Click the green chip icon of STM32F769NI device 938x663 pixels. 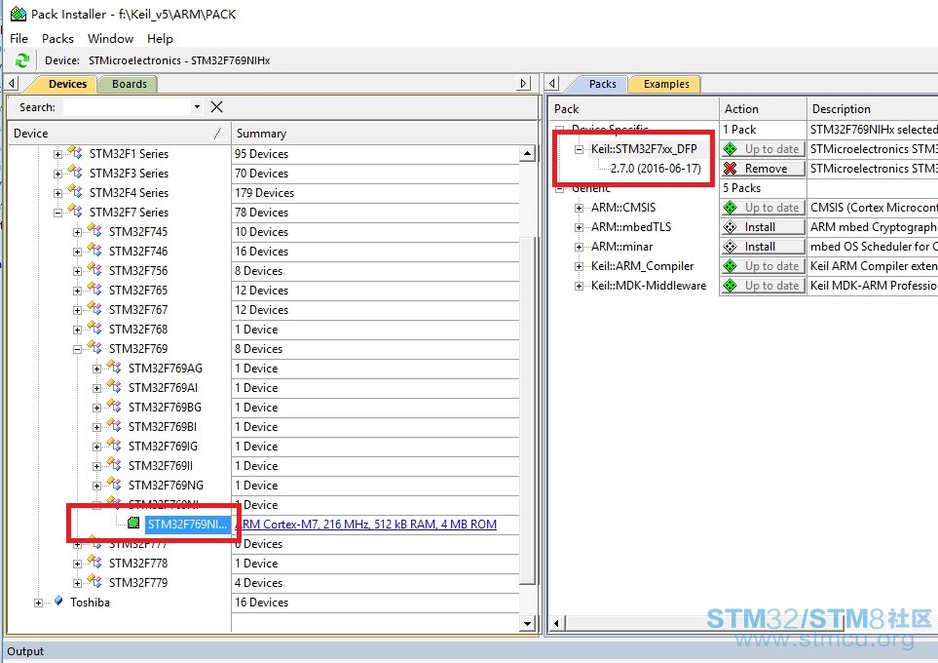(134, 523)
